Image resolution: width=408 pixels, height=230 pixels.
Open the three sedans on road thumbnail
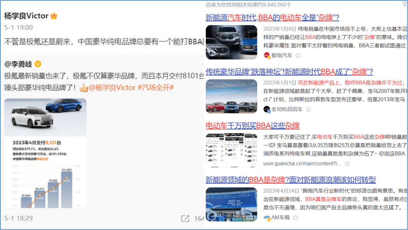click(x=231, y=96)
